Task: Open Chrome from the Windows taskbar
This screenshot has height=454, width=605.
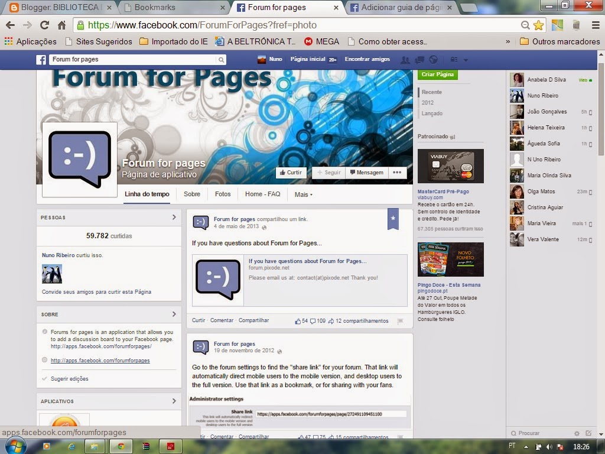Action: pos(121,447)
